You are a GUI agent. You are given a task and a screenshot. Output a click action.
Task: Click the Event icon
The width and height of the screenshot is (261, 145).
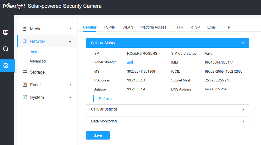click(25, 85)
